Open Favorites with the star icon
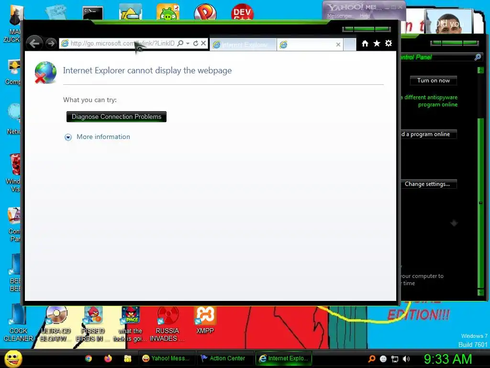 pyautogui.click(x=377, y=44)
